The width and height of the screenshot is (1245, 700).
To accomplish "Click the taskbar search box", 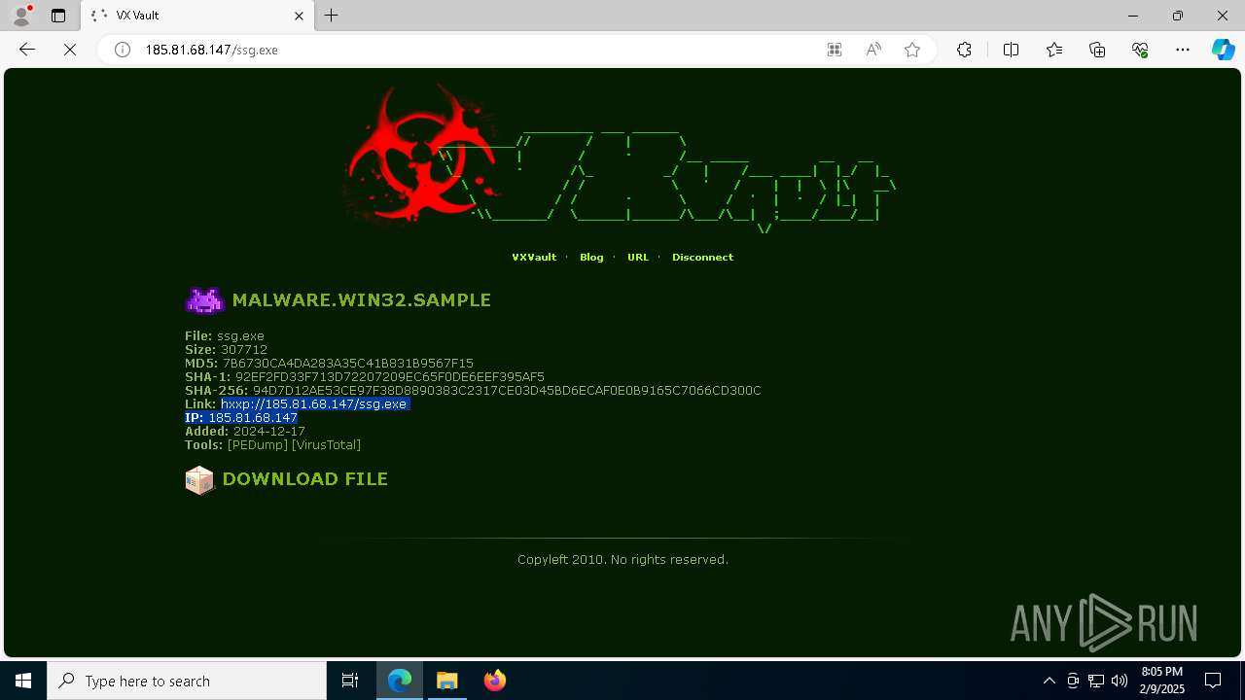I will 187,681.
